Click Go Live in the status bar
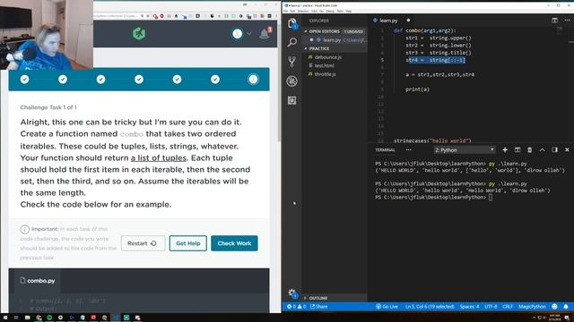The width and height of the screenshot is (574, 322). 387,306
